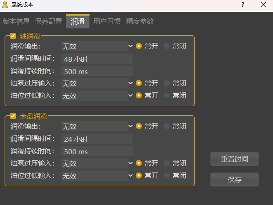Image resolution: width=273 pixels, height=205 pixels.
Task: Open 轴润滑 润滑输出 dropdown
Action: (97, 46)
